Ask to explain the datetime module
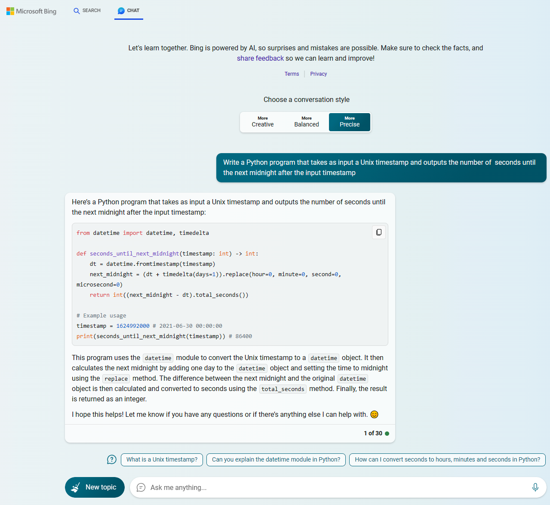 coord(276,460)
